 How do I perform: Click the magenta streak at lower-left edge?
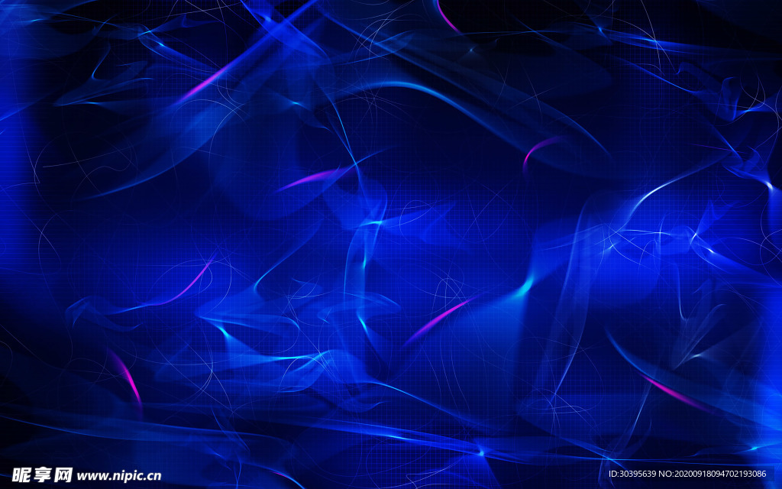pos(126,376)
